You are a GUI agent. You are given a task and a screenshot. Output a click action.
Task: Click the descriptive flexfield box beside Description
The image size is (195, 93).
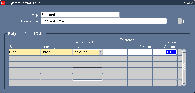click(x=180, y=21)
